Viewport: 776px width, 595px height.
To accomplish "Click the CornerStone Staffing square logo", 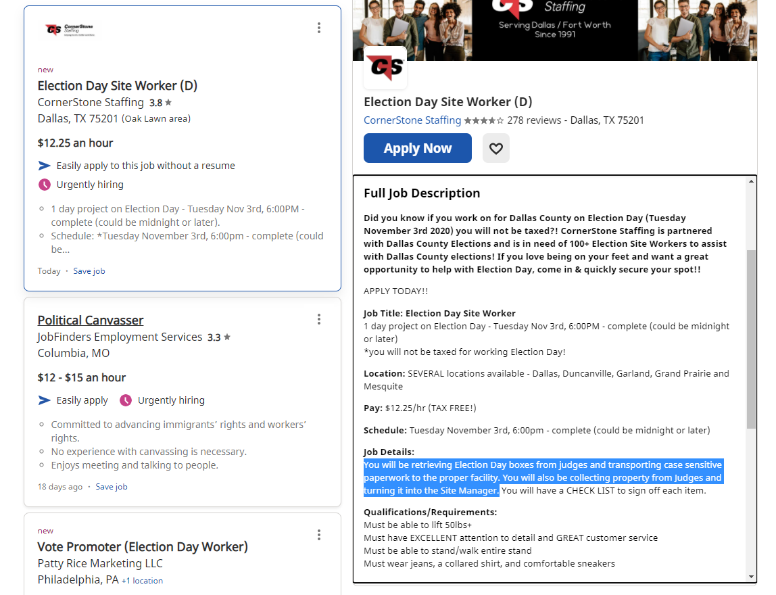I will point(385,68).
